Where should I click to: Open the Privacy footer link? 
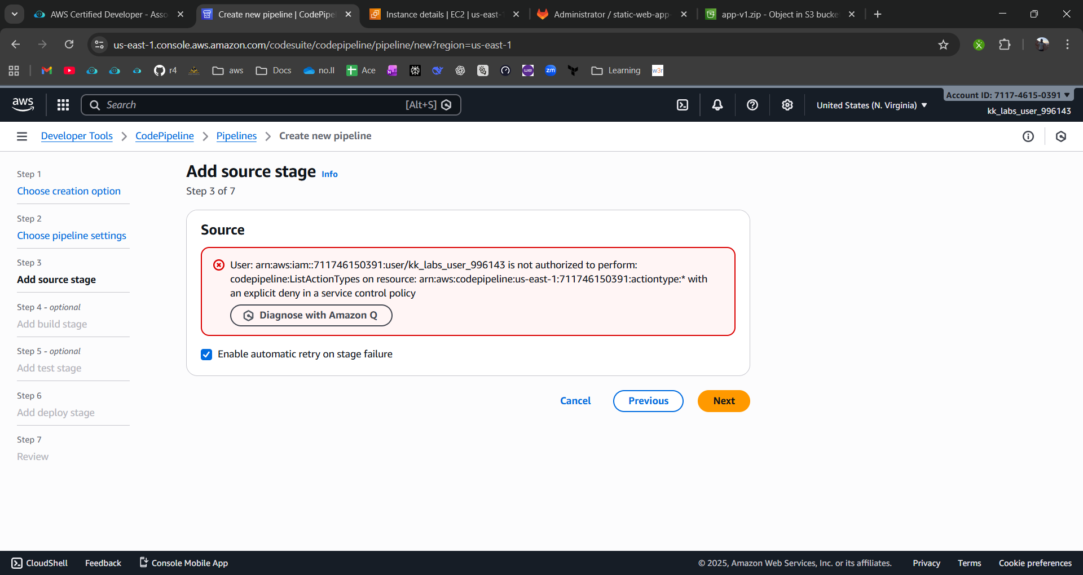(926, 563)
